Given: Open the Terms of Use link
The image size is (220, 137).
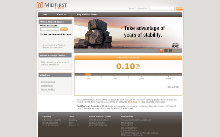Looking at the screenshot, I should [127, 125].
